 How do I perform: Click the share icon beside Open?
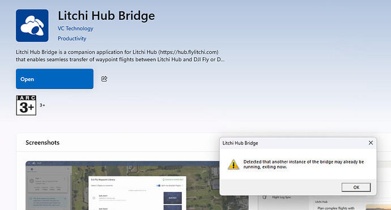pyautogui.click(x=104, y=79)
